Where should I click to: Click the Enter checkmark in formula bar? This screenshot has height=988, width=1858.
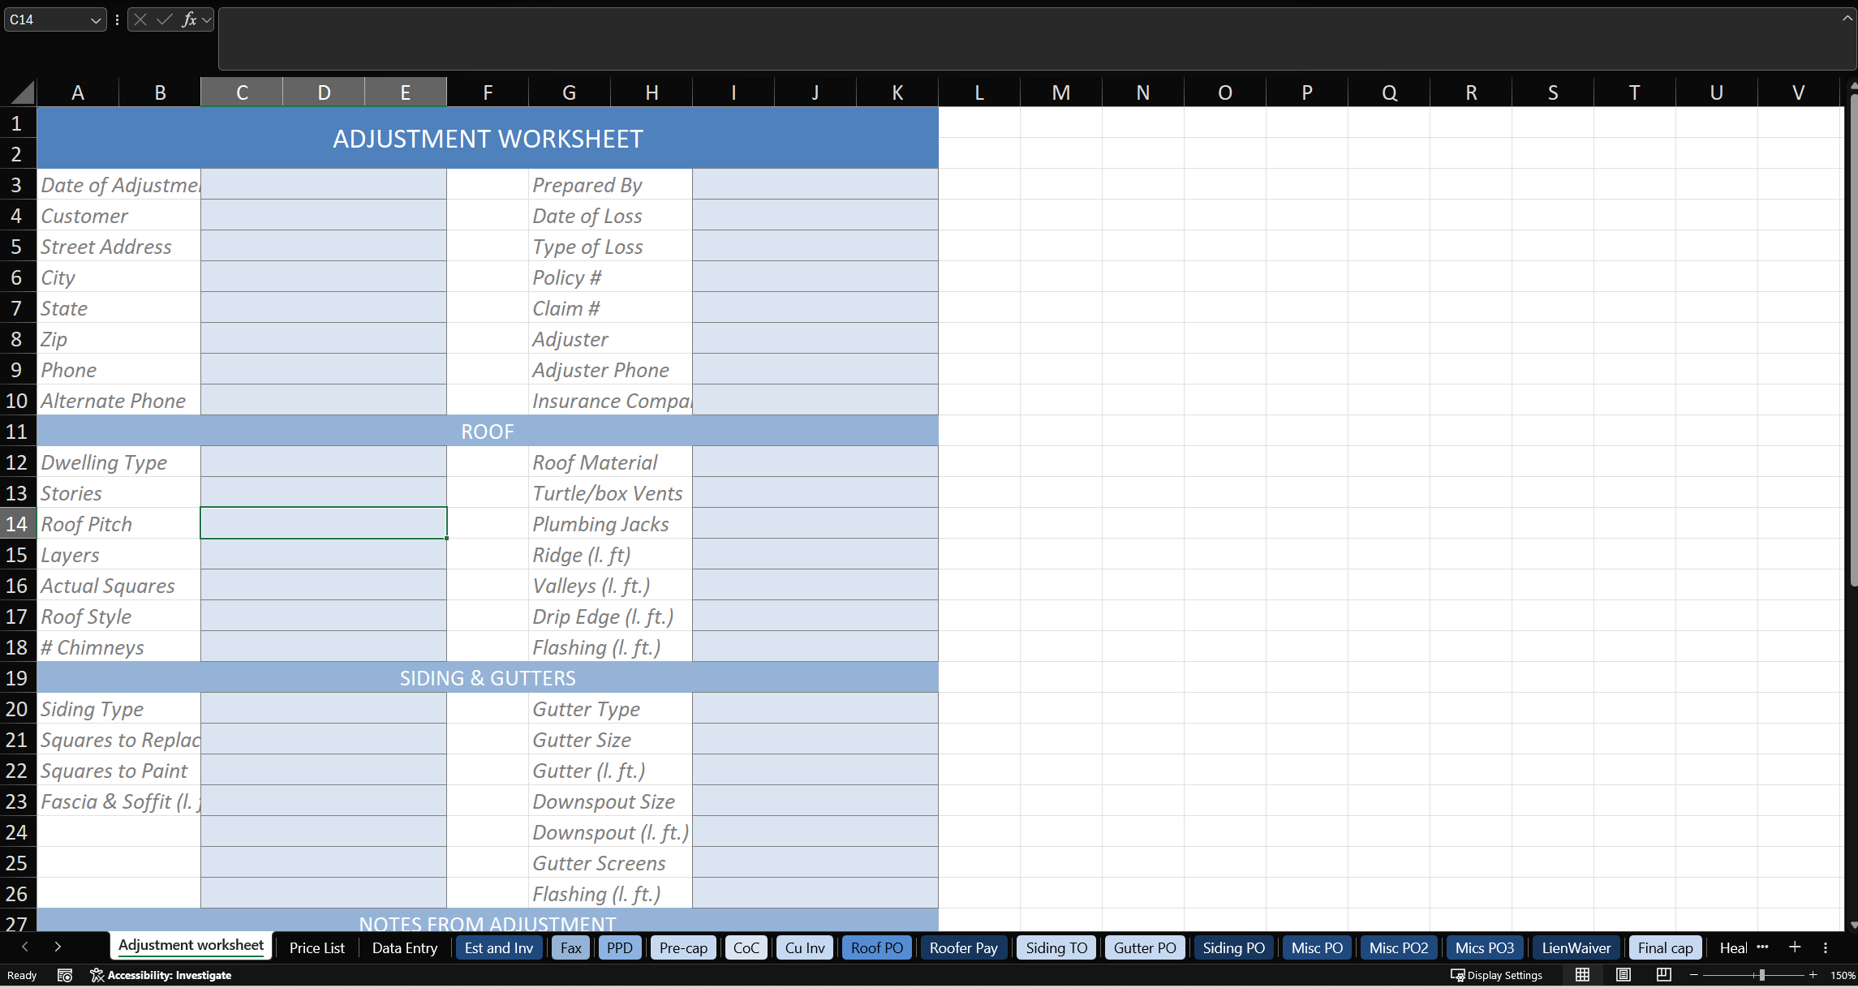pos(164,19)
